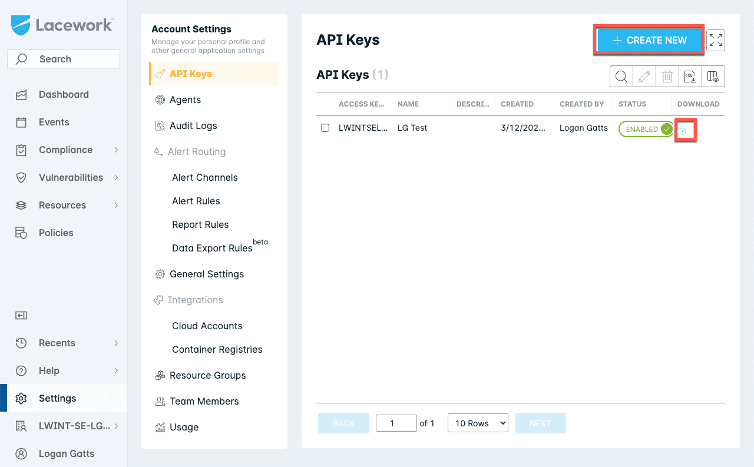The width and height of the screenshot is (754, 467).
Task: Click the page number input field
Action: point(396,423)
